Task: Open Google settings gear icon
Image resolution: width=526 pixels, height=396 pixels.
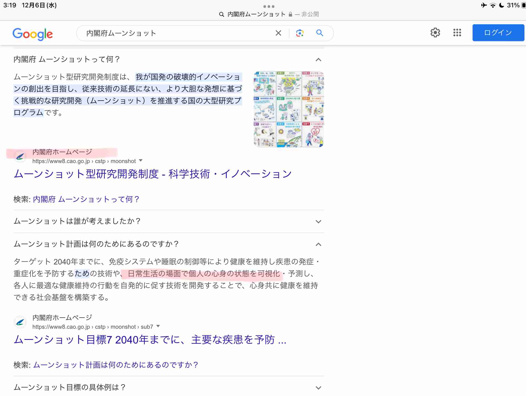Action: [435, 33]
